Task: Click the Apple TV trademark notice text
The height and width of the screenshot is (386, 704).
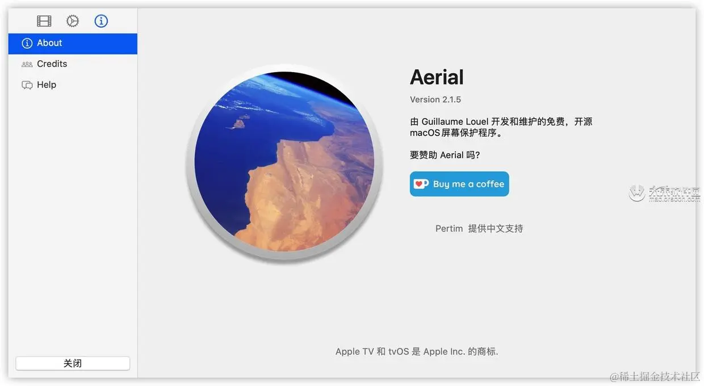Action: tap(417, 351)
